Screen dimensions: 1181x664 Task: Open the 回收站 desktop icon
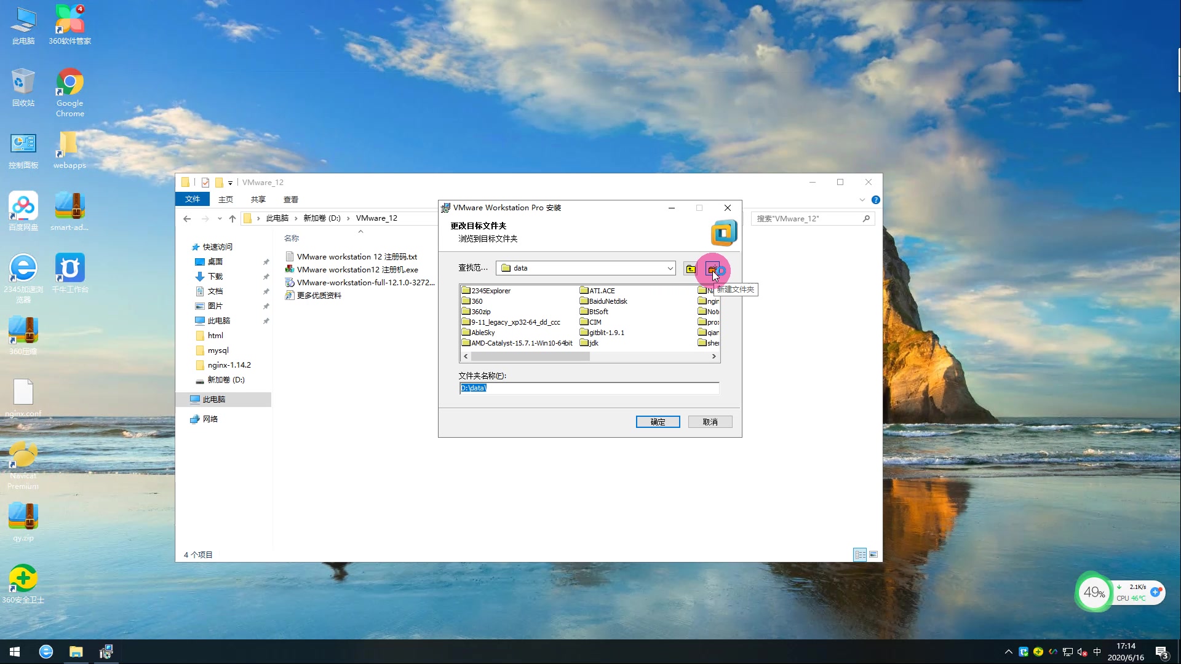pos(23,87)
